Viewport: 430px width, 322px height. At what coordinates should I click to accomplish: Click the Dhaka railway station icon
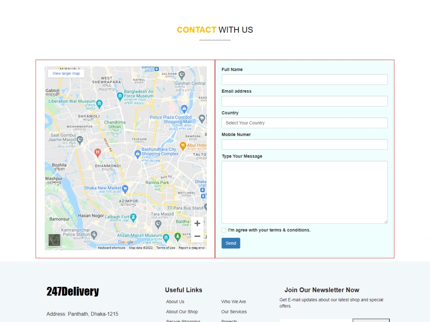coord(203,190)
